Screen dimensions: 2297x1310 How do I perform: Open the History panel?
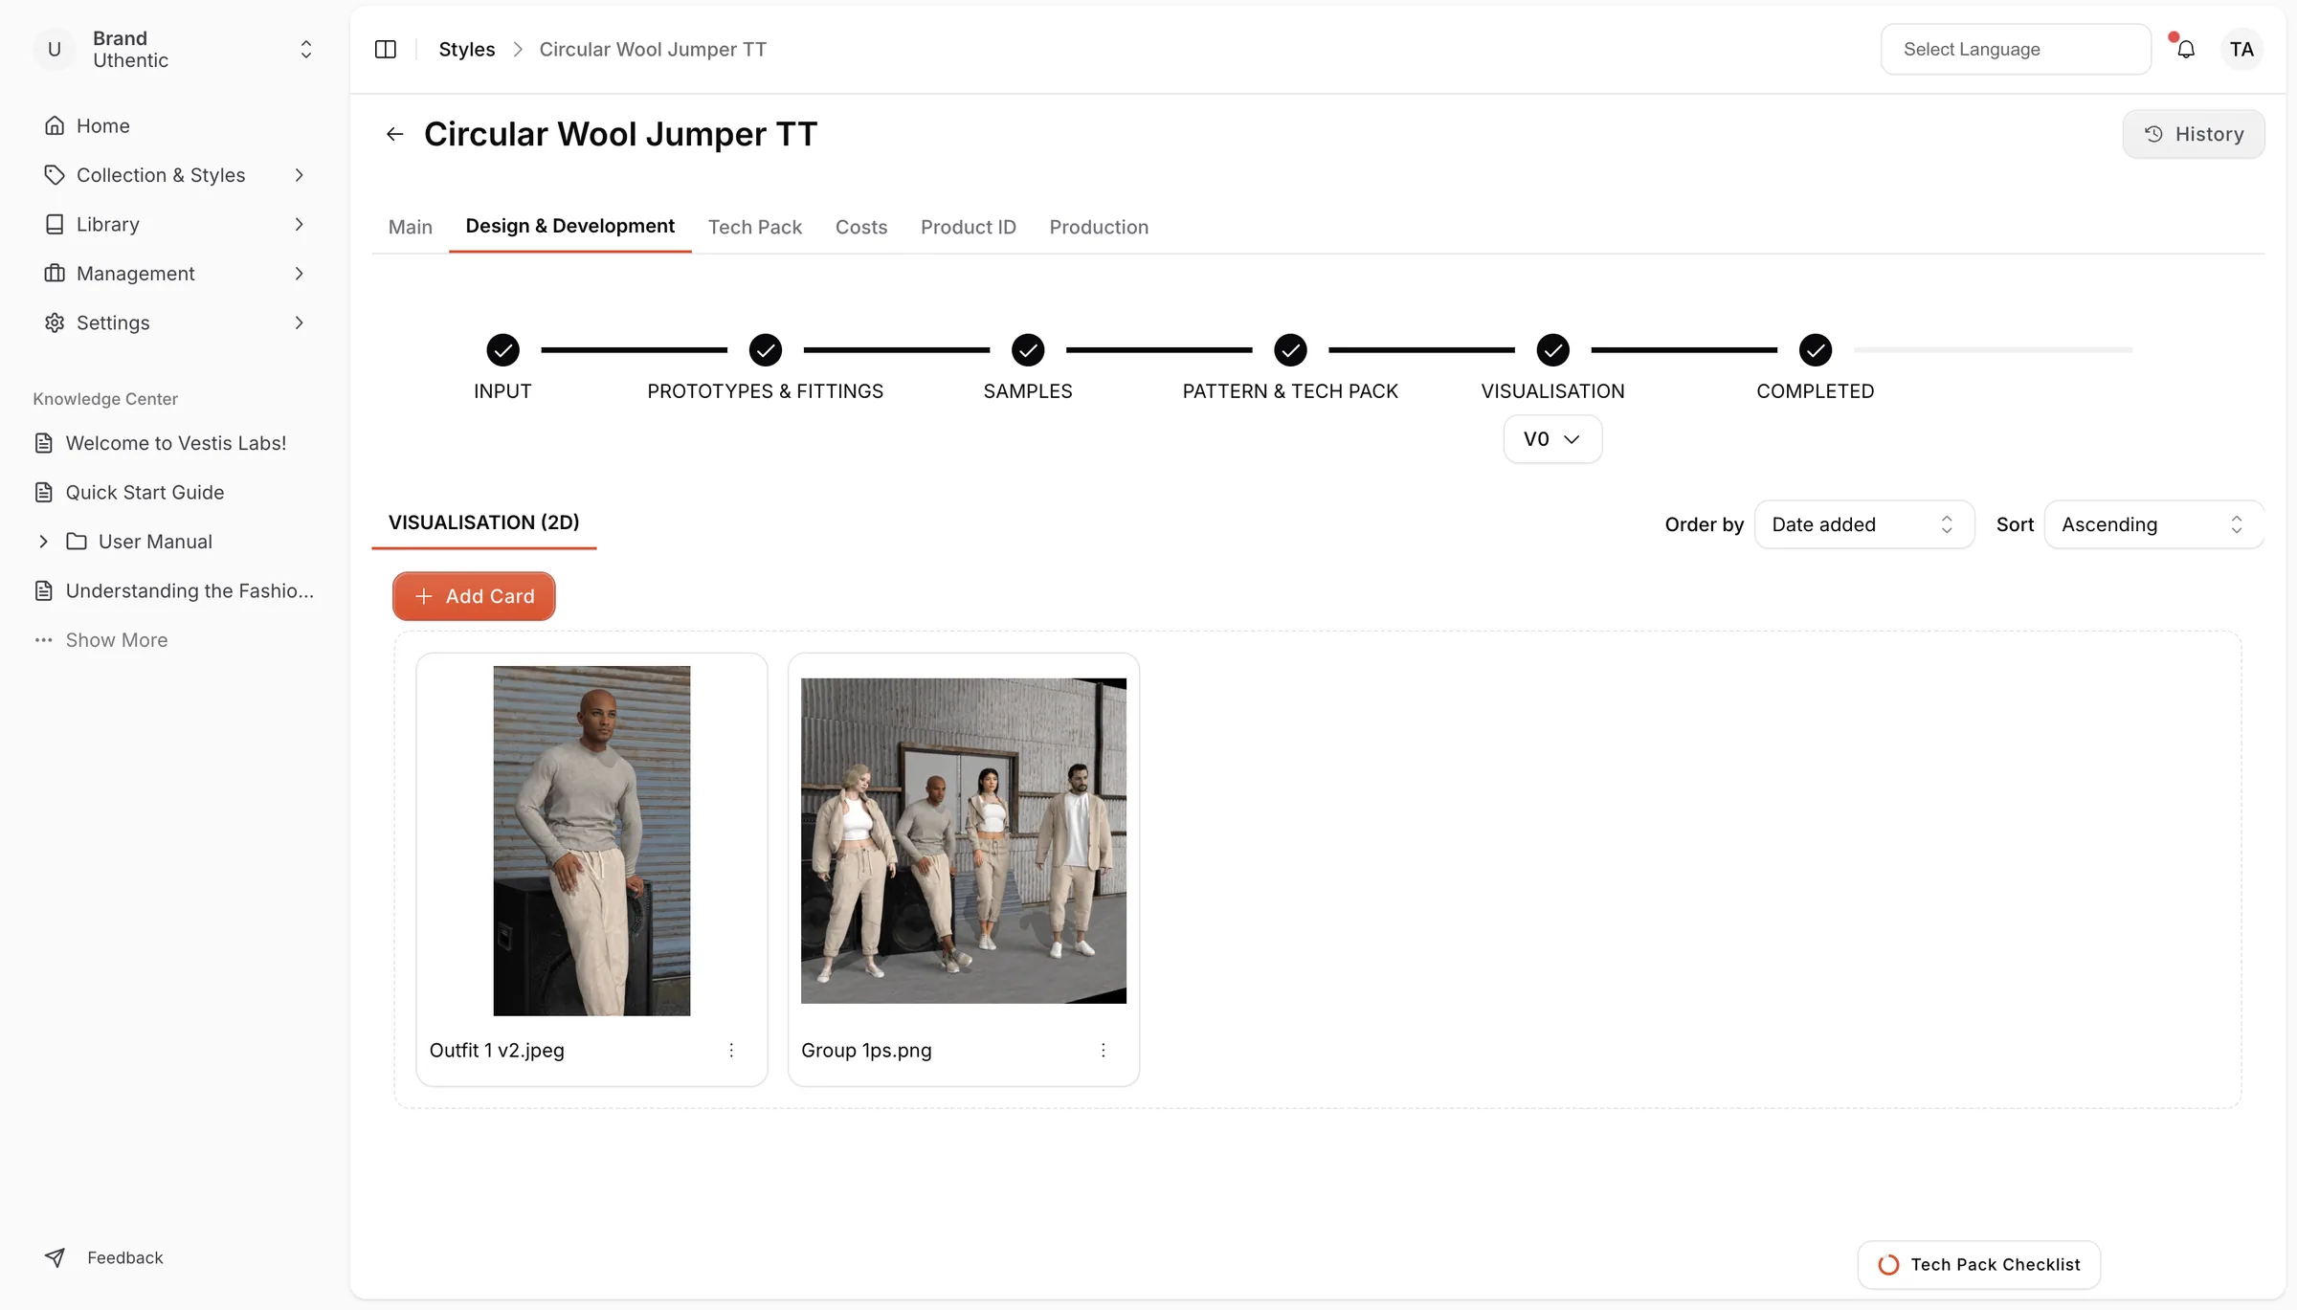click(x=2194, y=134)
